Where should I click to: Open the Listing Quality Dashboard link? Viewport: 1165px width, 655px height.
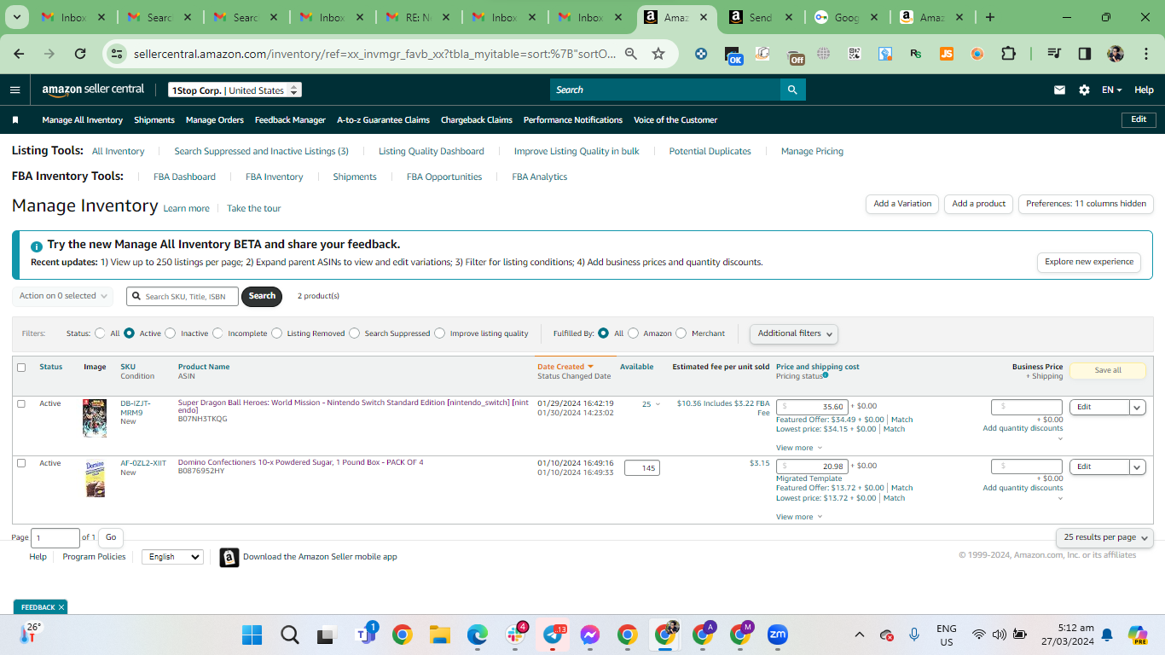tap(432, 151)
